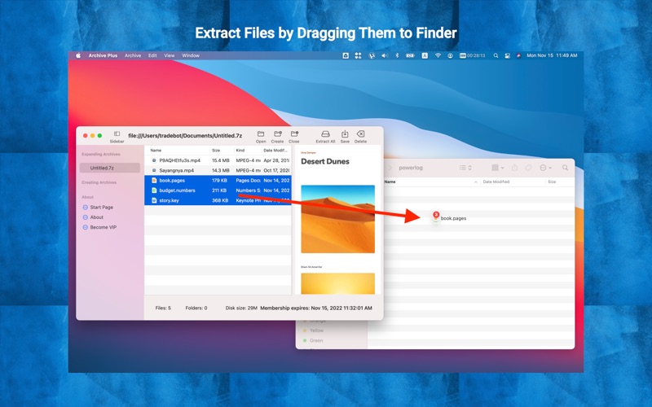Open the Edit menu
Screen dimensions: 652x407
point(152,55)
